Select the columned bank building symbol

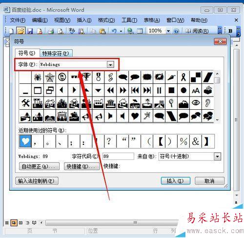111,103
